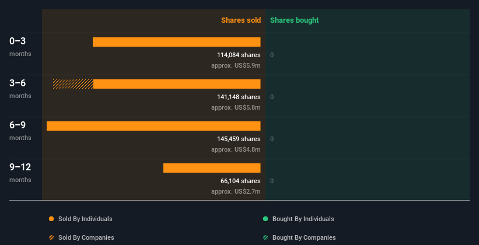Select the hatched companies segment in 3–6 months
Screen dimensions: 479x245
point(73,84)
